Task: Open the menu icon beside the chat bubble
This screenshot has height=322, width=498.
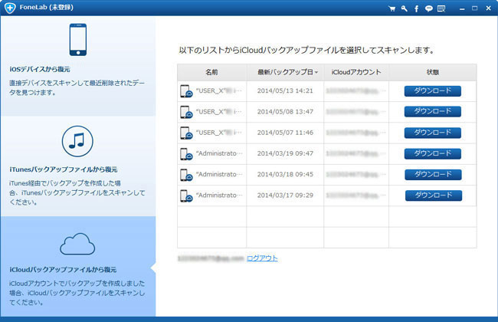Action: tap(441, 9)
